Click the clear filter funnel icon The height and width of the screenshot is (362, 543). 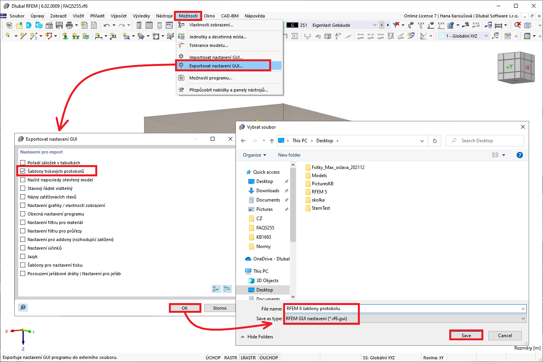pos(396,25)
